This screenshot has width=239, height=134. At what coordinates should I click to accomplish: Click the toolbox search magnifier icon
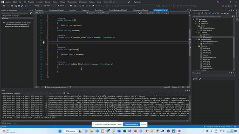point(31,13)
